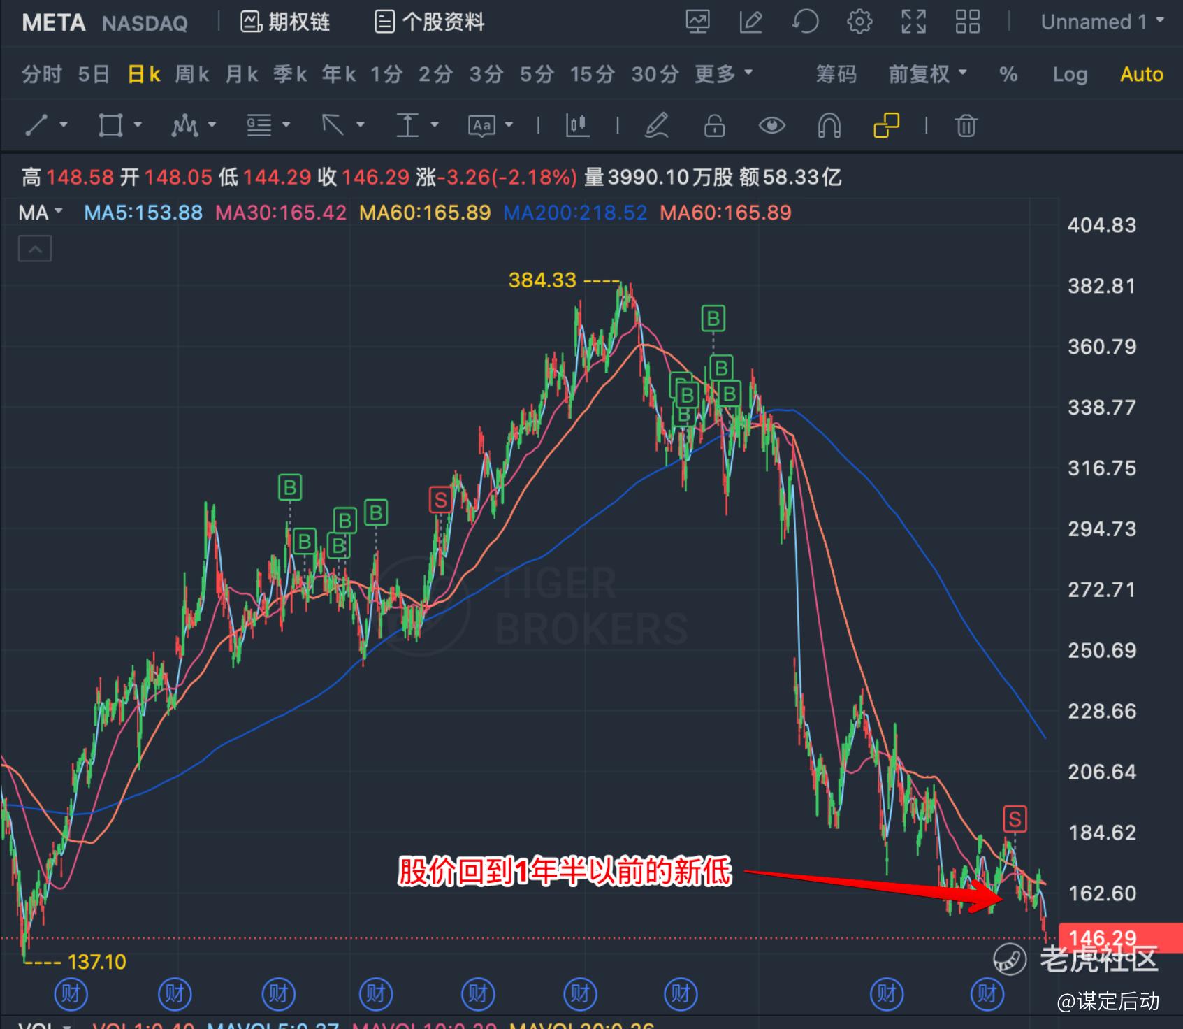1183x1029 pixels.
Task: Expand the text annotation tool dropdown arrow
Action: 509,125
